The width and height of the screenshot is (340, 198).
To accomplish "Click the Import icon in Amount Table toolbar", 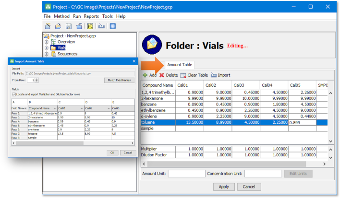I will pos(214,75).
